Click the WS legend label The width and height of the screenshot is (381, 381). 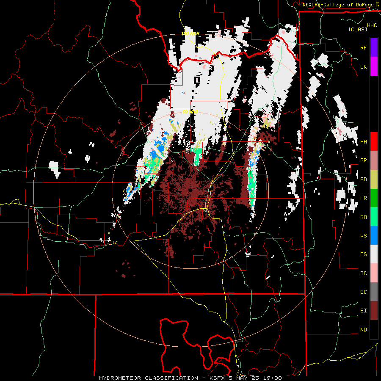(x=363, y=235)
